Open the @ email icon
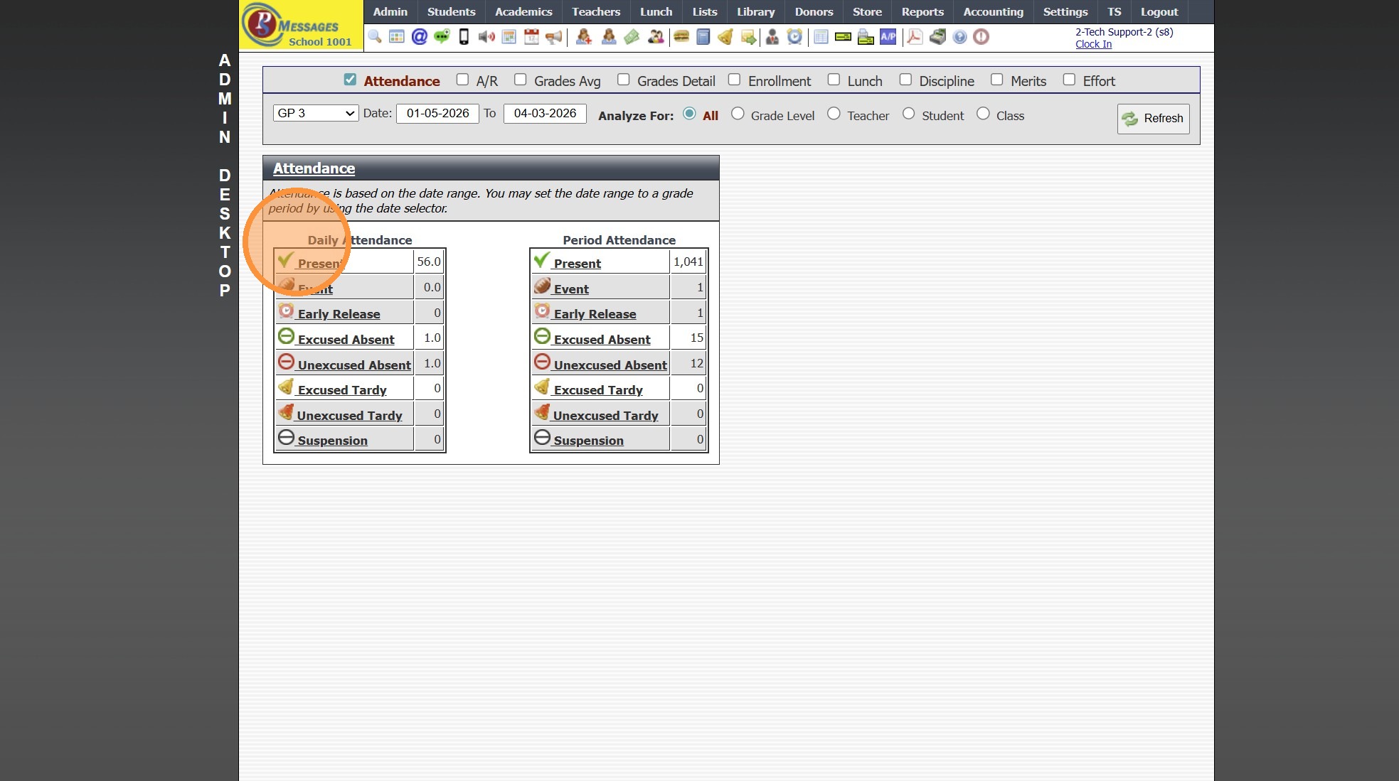This screenshot has height=781, width=1399. [420, 37]
